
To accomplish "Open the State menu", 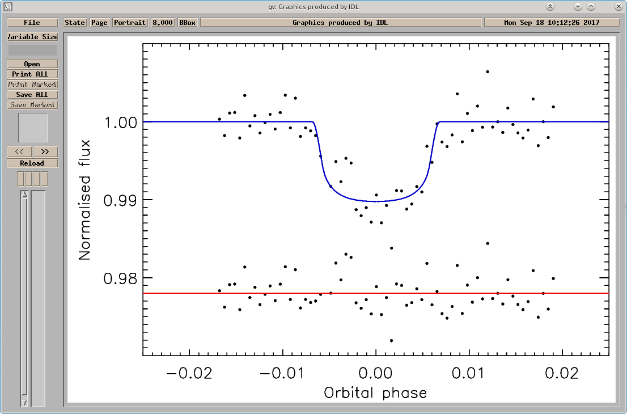I will pyautogui.click(x=75, y=22).
